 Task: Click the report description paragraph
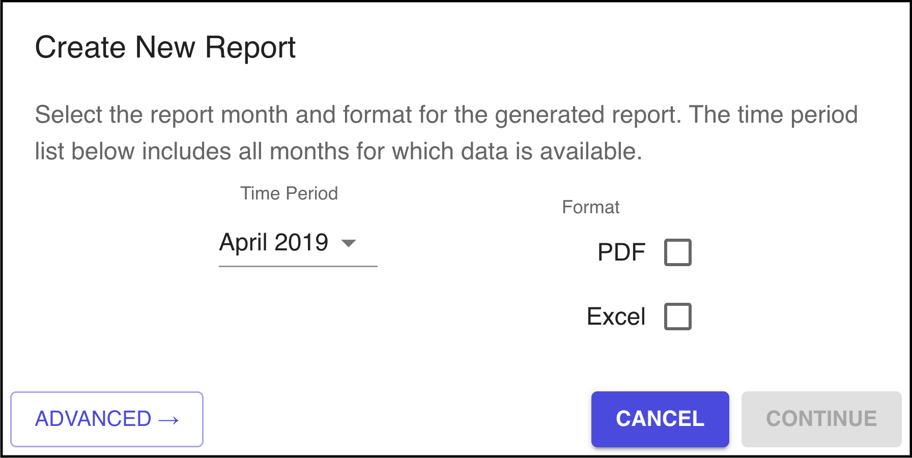[446, 133]
